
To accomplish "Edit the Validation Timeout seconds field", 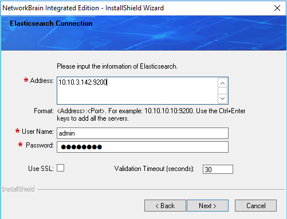I will (x=218, y=169).
